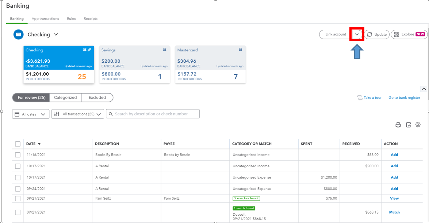Click Match on the $868.15 deposit row
Viewport: 429px width, 223px height.
pos(394,212)
